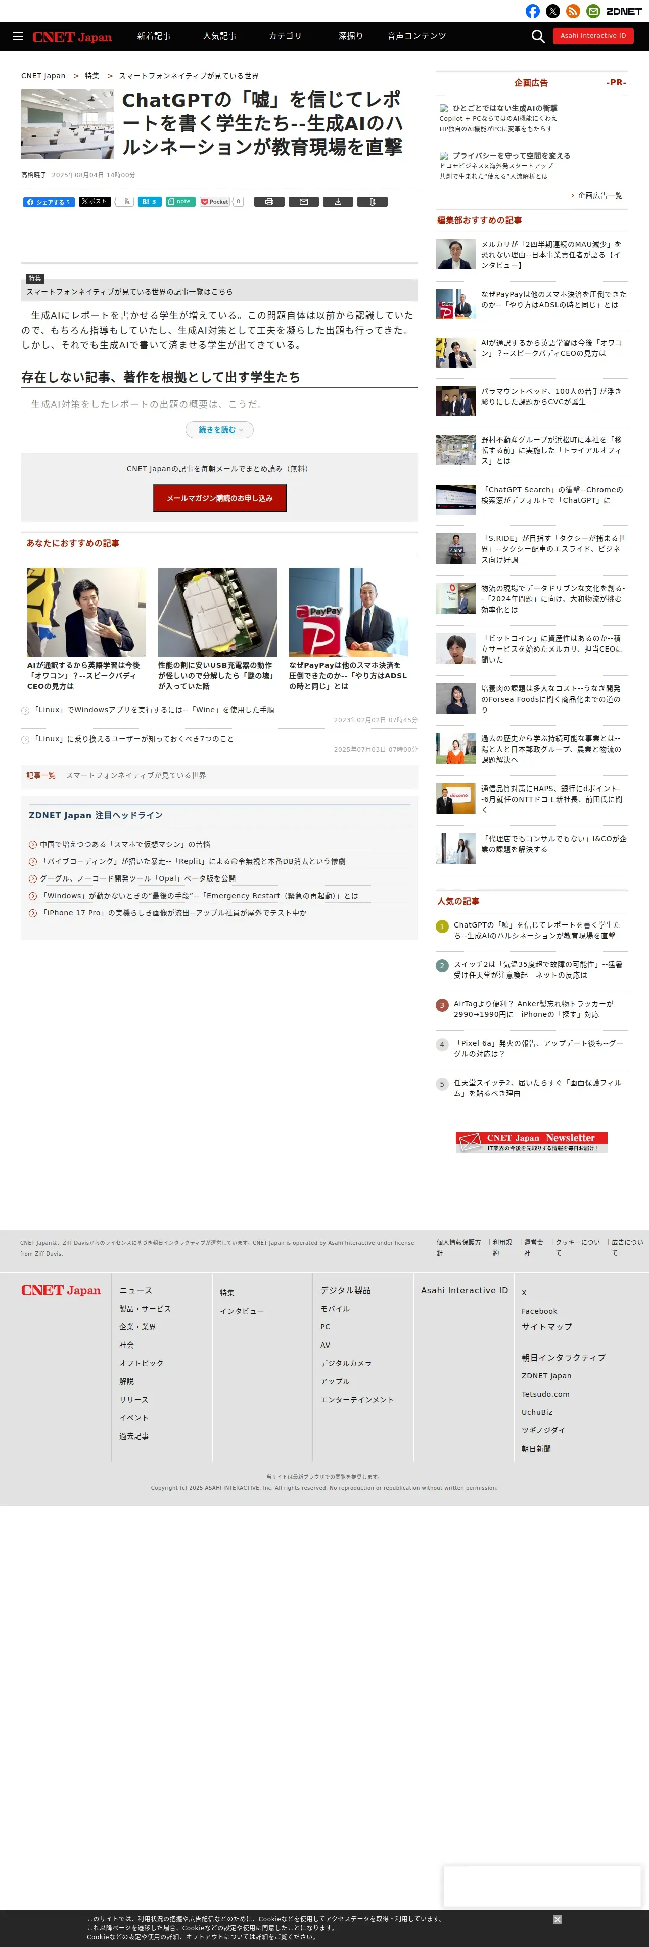Open the ZDNET logo link
649x1947 pixels.
coord(624,11)
